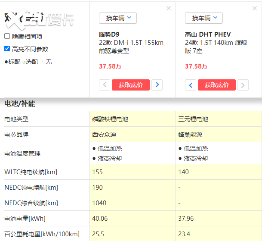262x241 pixels.
Task: Select NEDC pure electric value 190
Action: coord(97,188)
